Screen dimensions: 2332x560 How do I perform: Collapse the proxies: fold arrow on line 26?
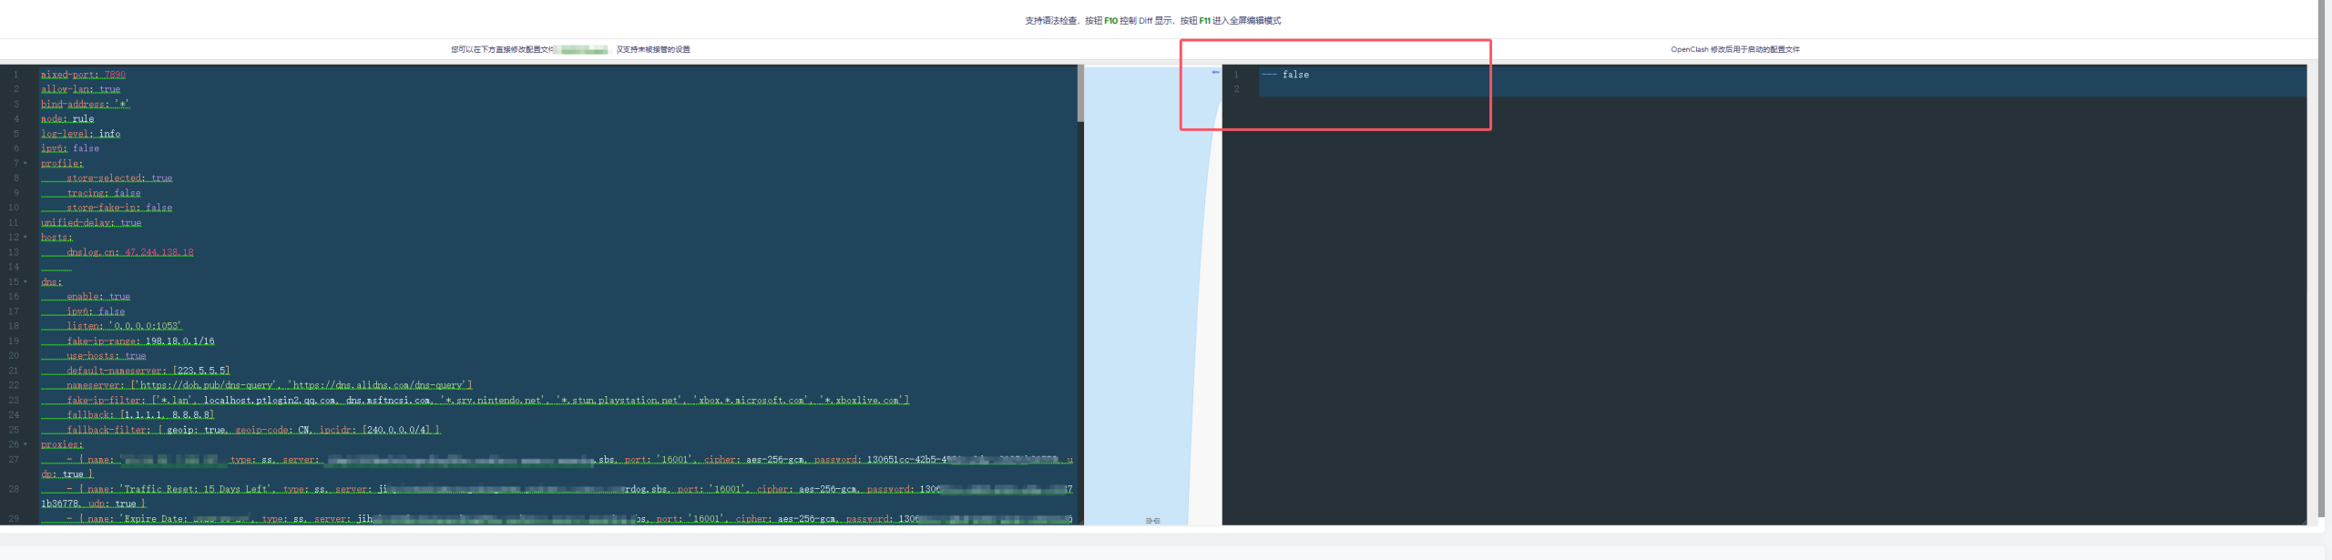point(26,445)
